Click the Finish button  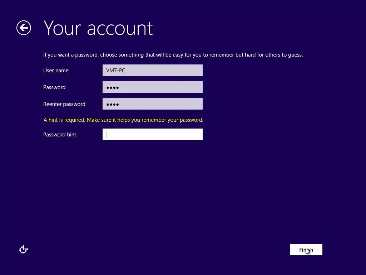tap(306, 250)
